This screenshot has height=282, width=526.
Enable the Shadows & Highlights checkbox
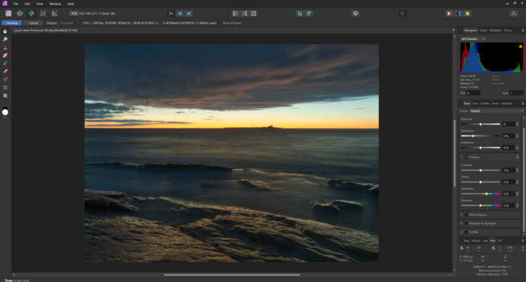pyautogui.click(x=466, y=223)
